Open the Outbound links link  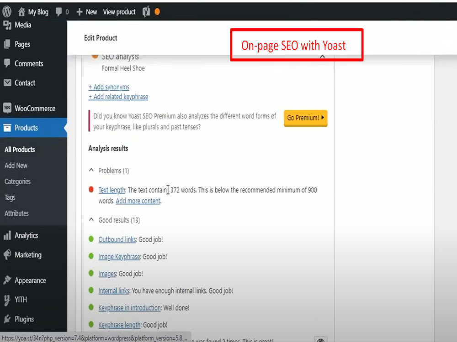coord(117,239)
